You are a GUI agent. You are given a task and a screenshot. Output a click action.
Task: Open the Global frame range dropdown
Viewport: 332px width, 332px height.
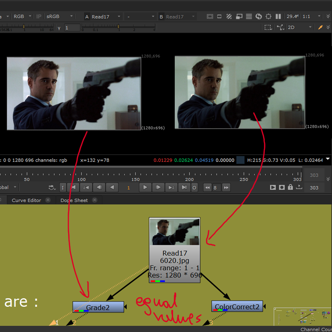[x=8, y=187]
